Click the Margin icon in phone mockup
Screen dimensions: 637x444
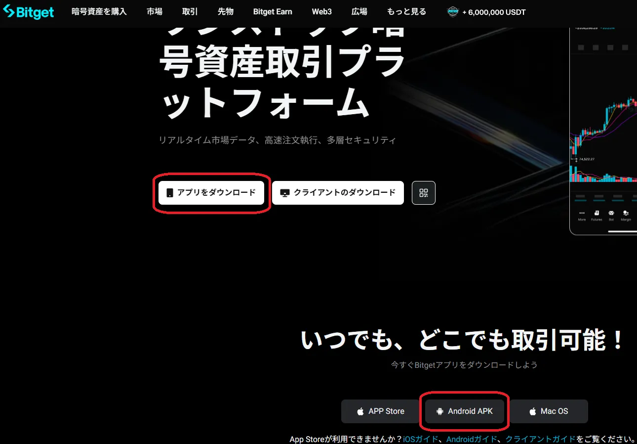point(626,216)
